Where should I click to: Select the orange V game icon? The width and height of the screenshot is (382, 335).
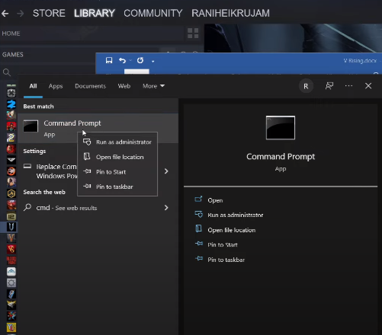[11, 238]
